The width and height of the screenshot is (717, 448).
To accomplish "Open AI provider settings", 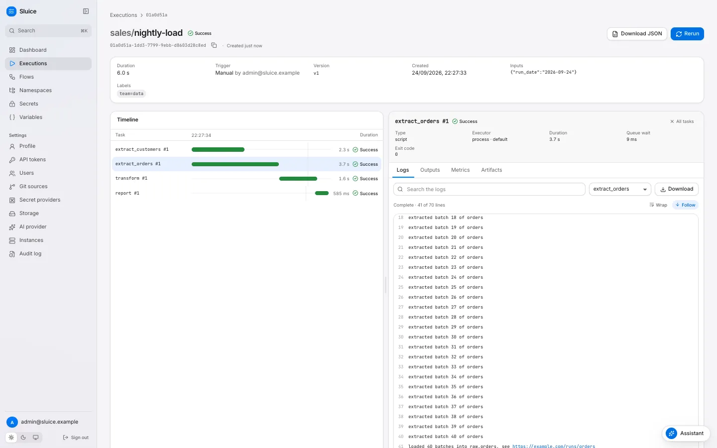I will (48, 226).
